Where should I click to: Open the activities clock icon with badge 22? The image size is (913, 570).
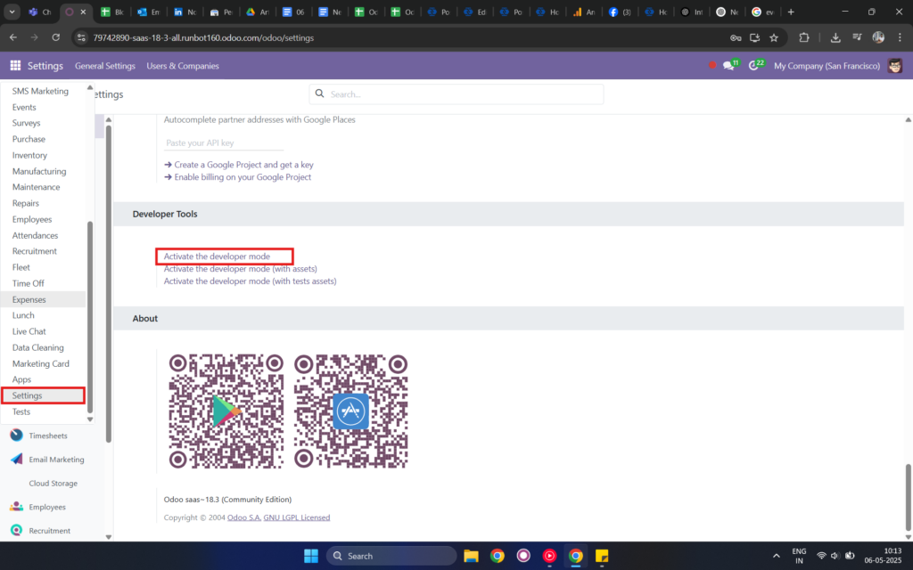point(754,66)
